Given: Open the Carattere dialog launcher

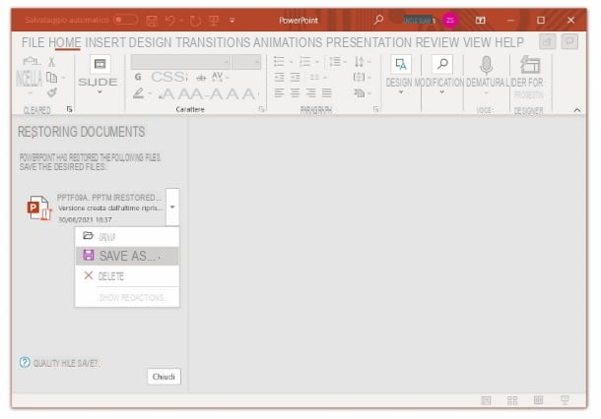Looking at the screenshot, I should tap(262, 109).
